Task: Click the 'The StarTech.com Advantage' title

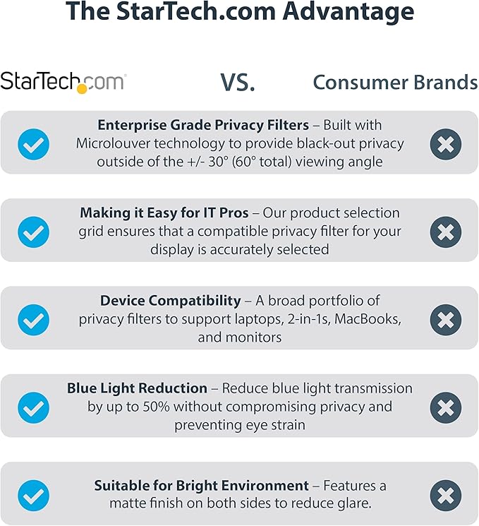Action: pyautogui.click(x=239, y=13)
